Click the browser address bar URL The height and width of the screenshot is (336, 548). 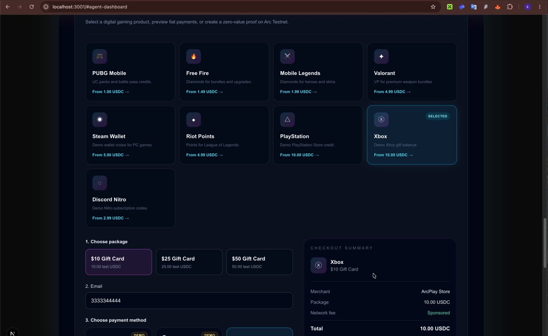click(90, 7)
